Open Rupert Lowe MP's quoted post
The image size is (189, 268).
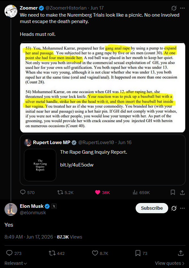103,160
